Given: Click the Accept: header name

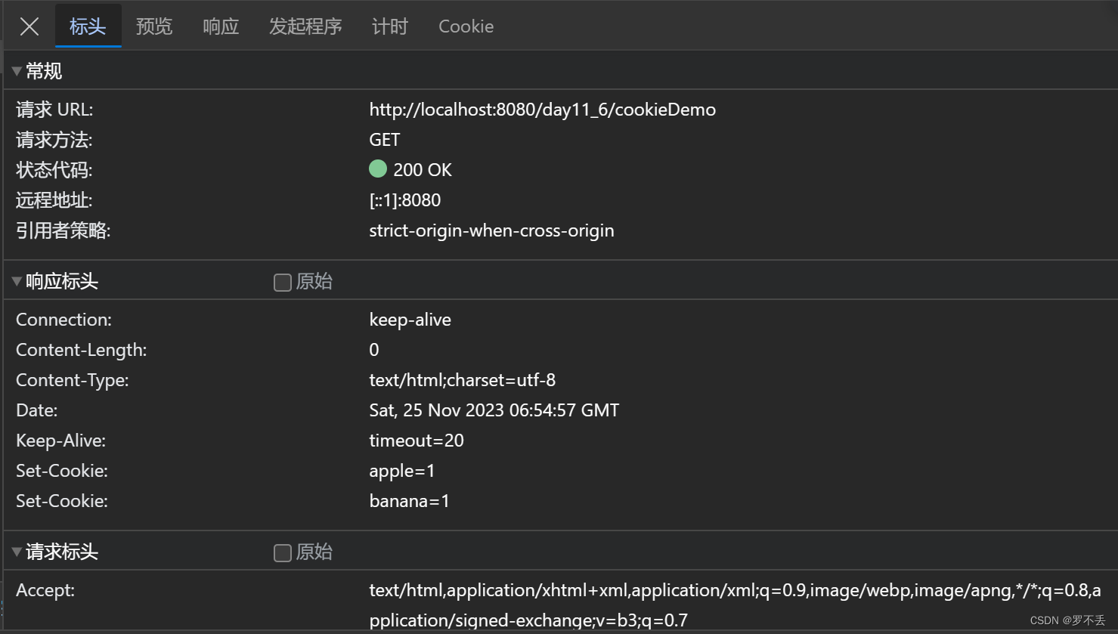Looking at the screenshot, I should coord(45,590).
